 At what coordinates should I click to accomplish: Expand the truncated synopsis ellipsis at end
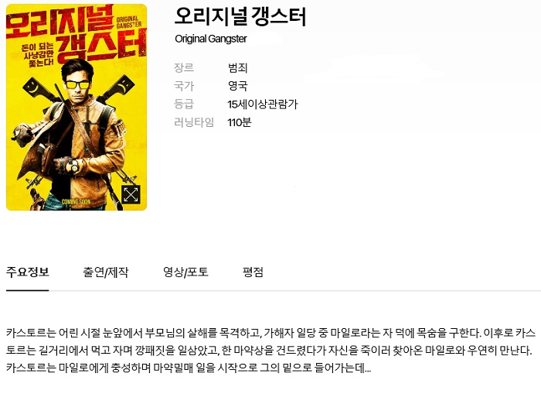coord(368,368)
